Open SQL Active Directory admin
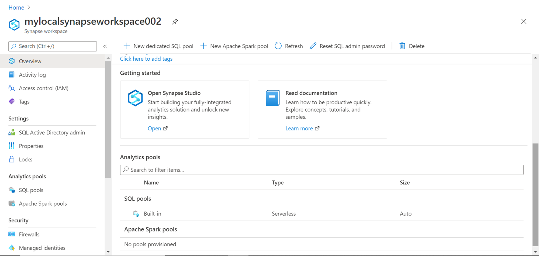Screen dimensions: 539x256 pos(51,132)
